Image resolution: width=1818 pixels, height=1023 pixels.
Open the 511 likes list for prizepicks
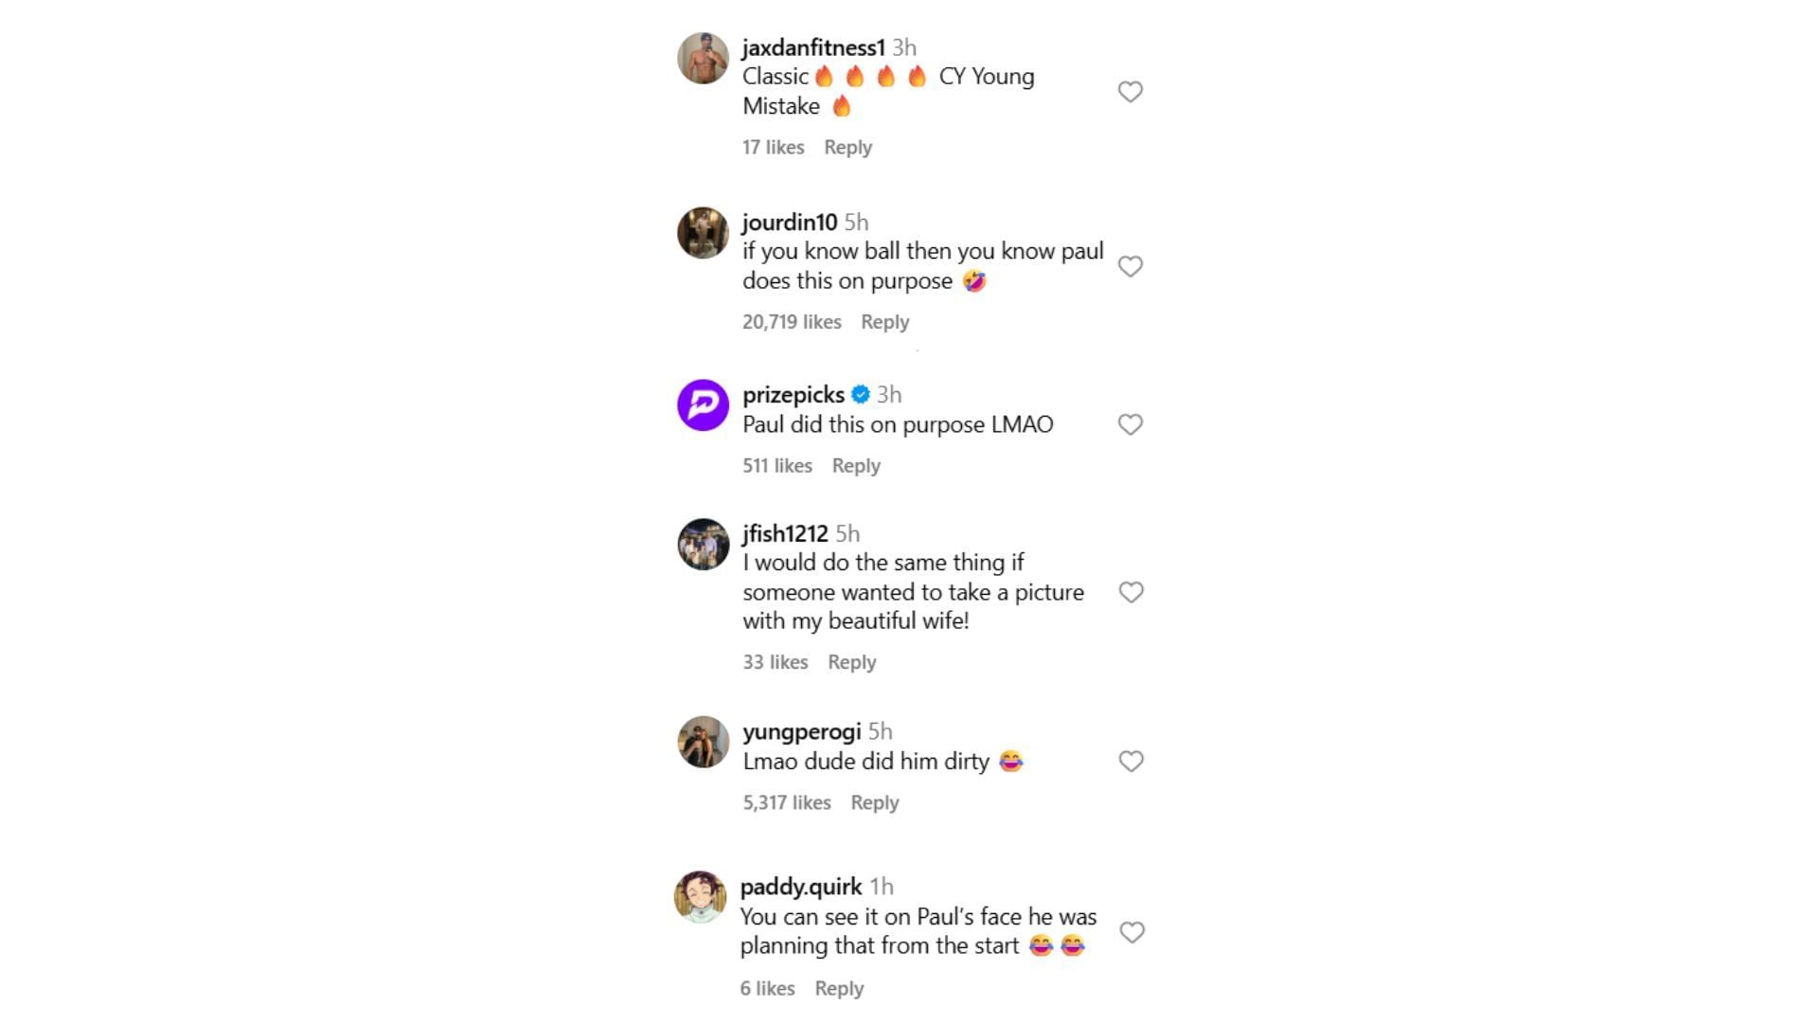tap(776, 465)
